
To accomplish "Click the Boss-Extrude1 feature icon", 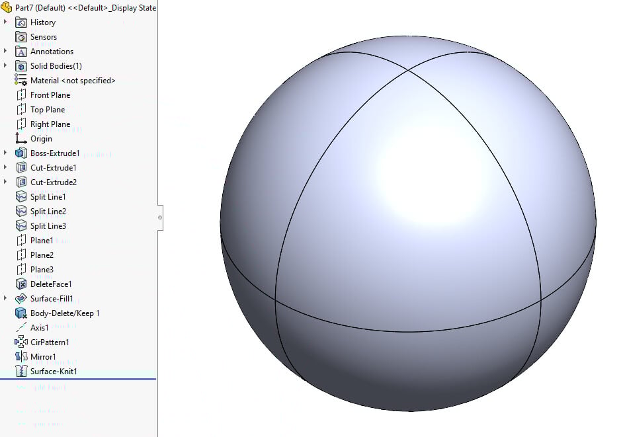I will 21,153.
